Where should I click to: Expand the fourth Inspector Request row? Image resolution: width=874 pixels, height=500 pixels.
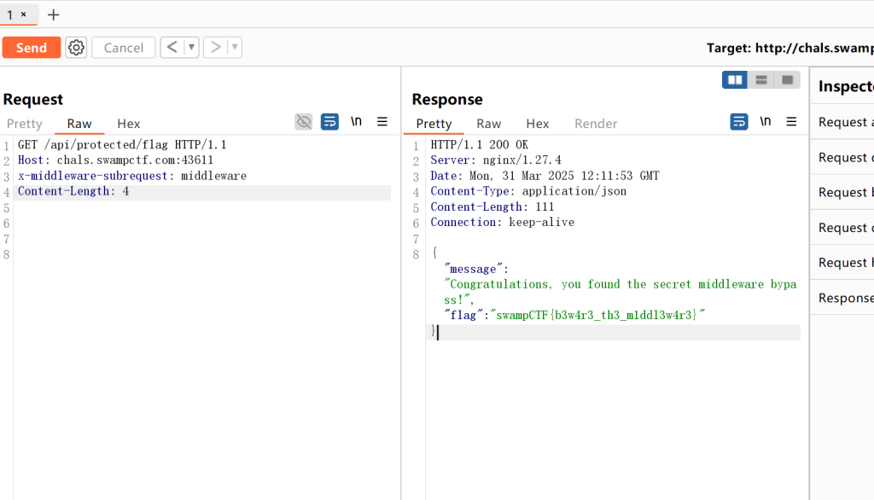[842, 228]
